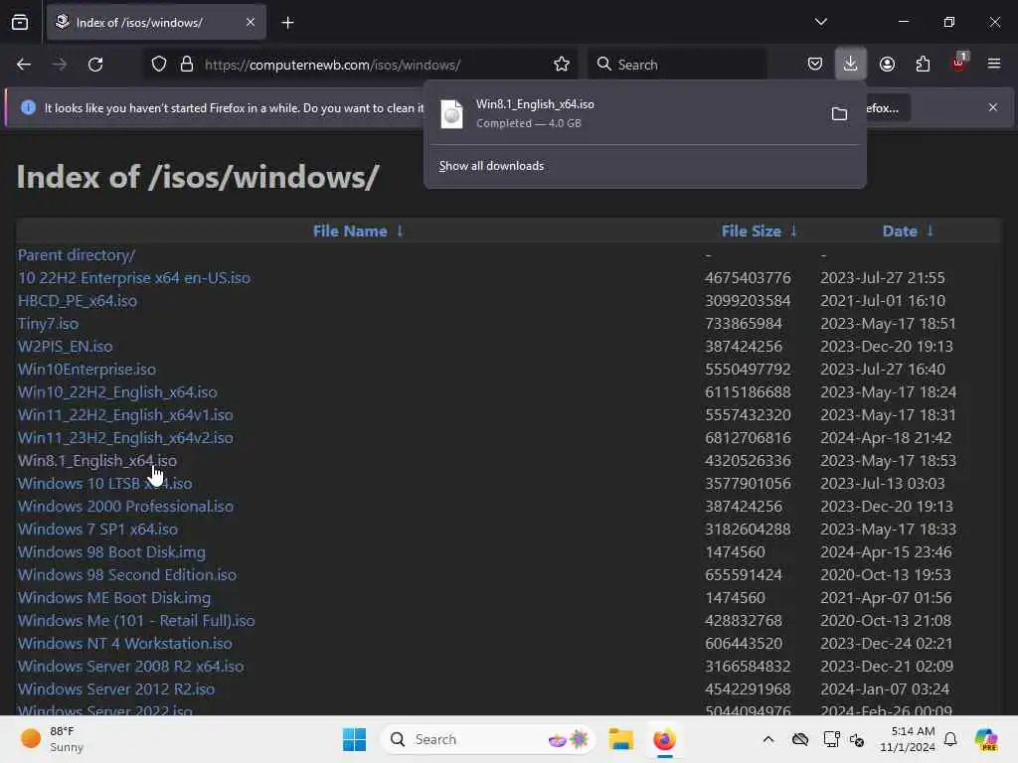Open Save to Pocket icon
The width and height of the screenshot is (1018, 763).
pos(815,65)
